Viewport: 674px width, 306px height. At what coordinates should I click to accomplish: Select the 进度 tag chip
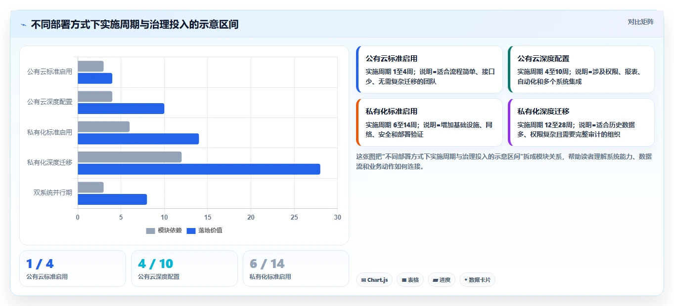[x=442, y=280]
